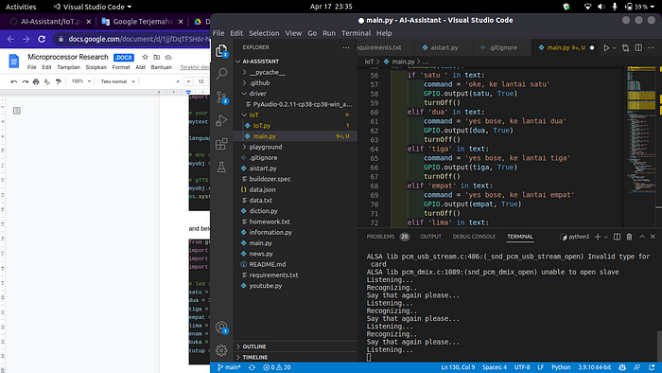Open the Source Control view
Screen dimensions: 662x373
(x=221, y=98)
